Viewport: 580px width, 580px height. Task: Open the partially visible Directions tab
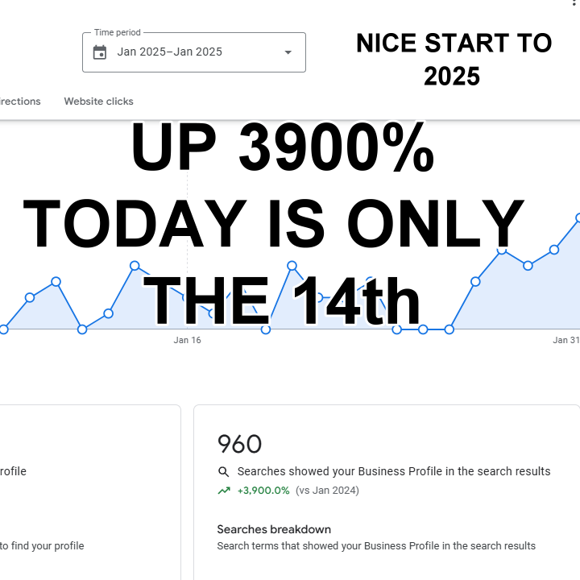coord(20,101)
